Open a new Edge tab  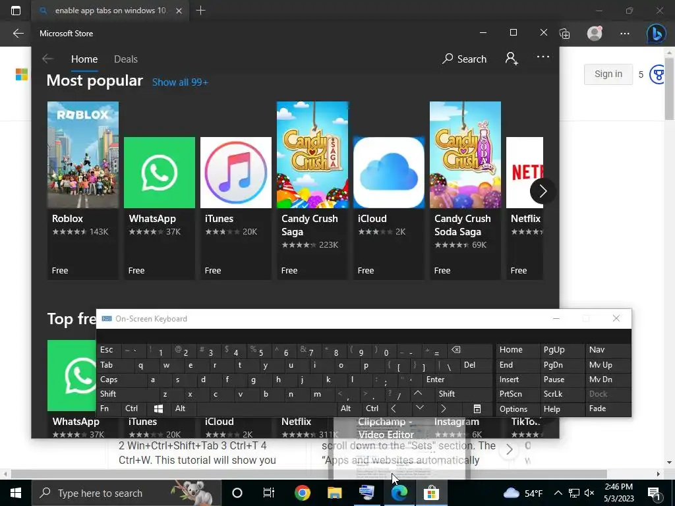200,11
